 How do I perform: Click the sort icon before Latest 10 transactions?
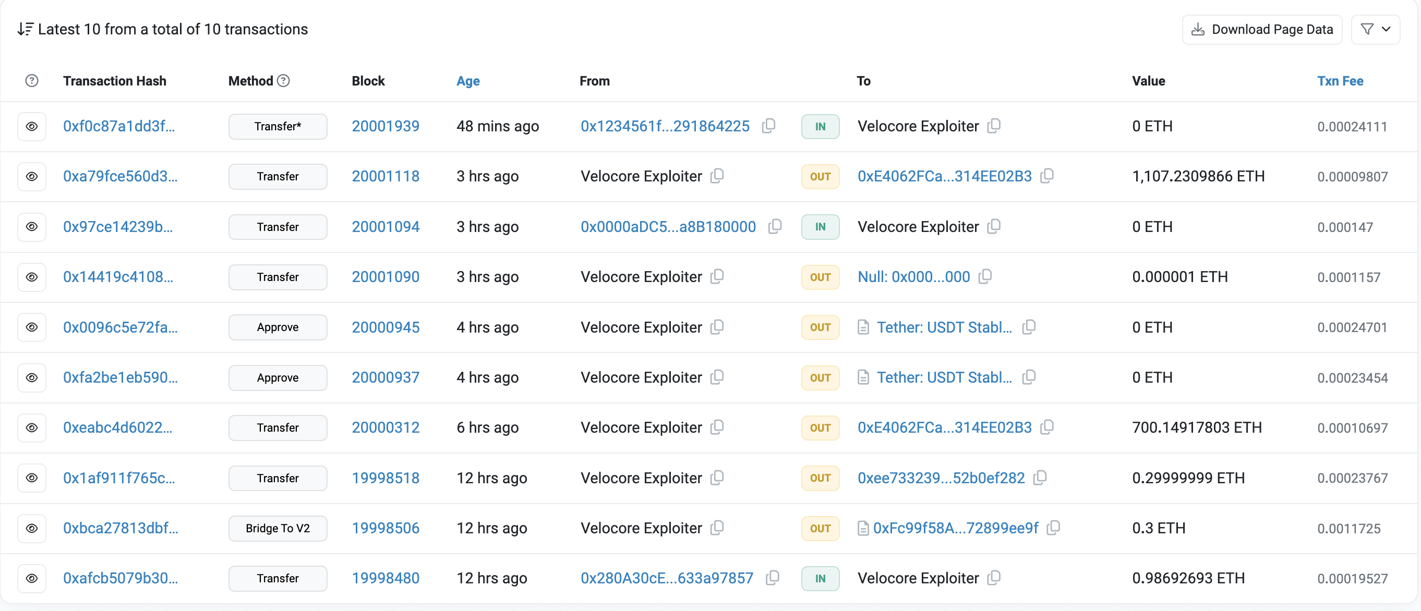[26, 29]
